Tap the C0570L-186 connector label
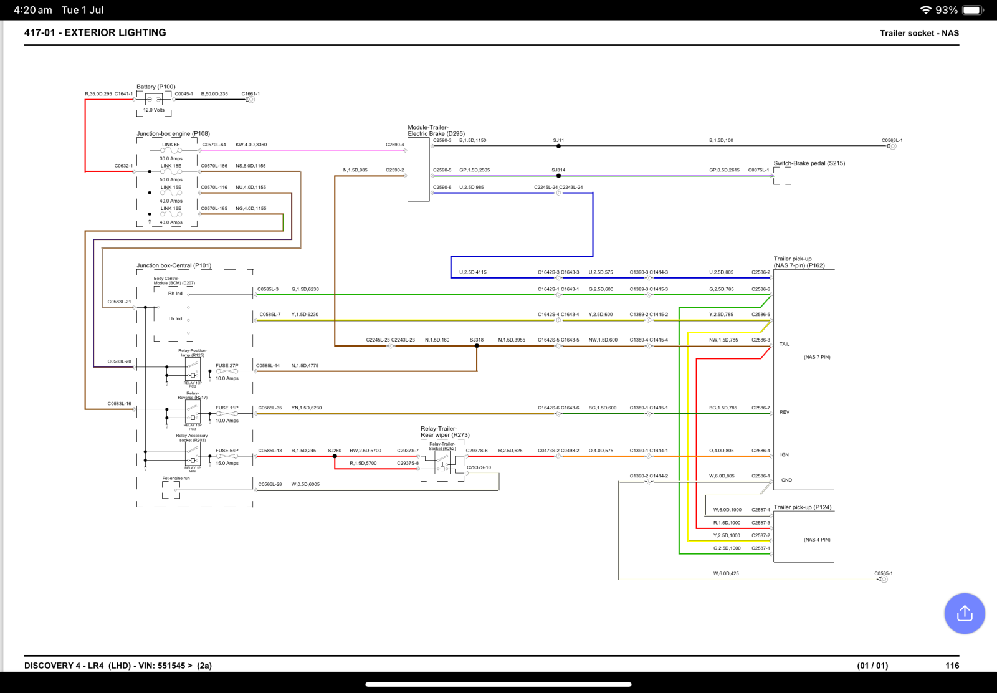This screenshot has height=693, width=997. point(214,166)
